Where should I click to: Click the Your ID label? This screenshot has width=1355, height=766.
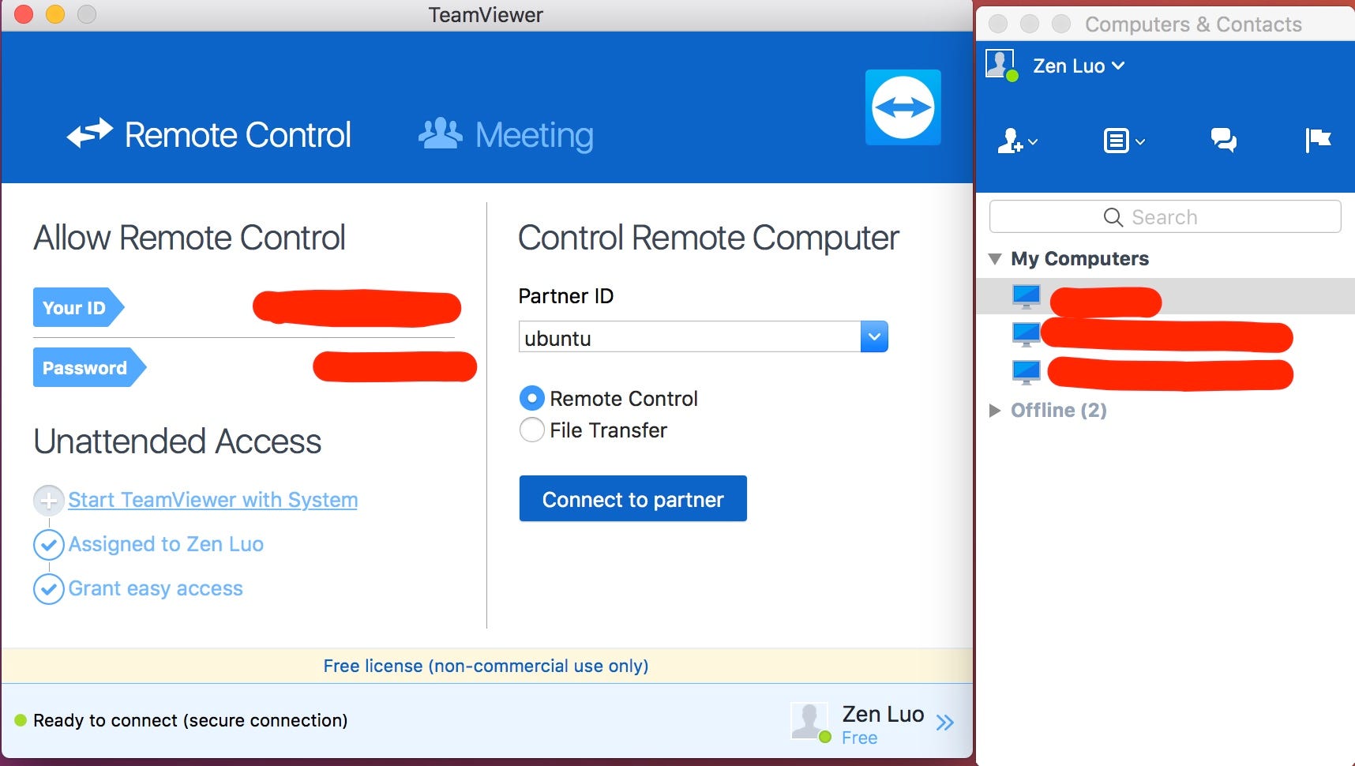pyautogui.click(x=78, y=307)
